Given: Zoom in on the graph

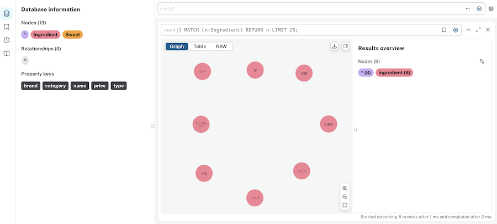Looking at the screenshot, I should tap(345, 189).
